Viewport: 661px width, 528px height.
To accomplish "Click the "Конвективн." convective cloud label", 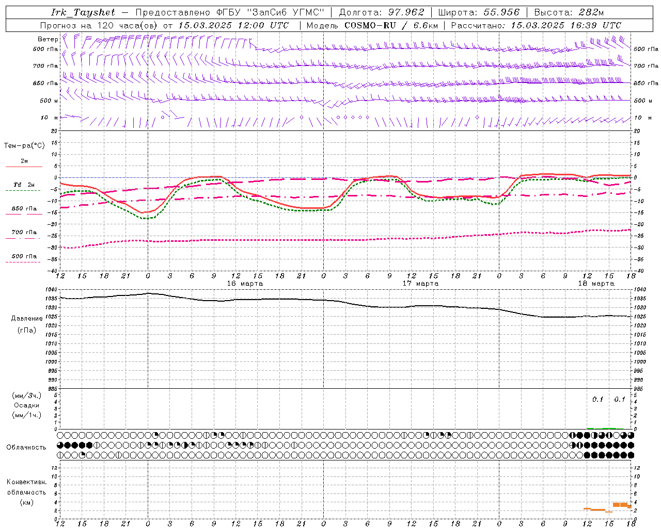I will pos(26,482).
